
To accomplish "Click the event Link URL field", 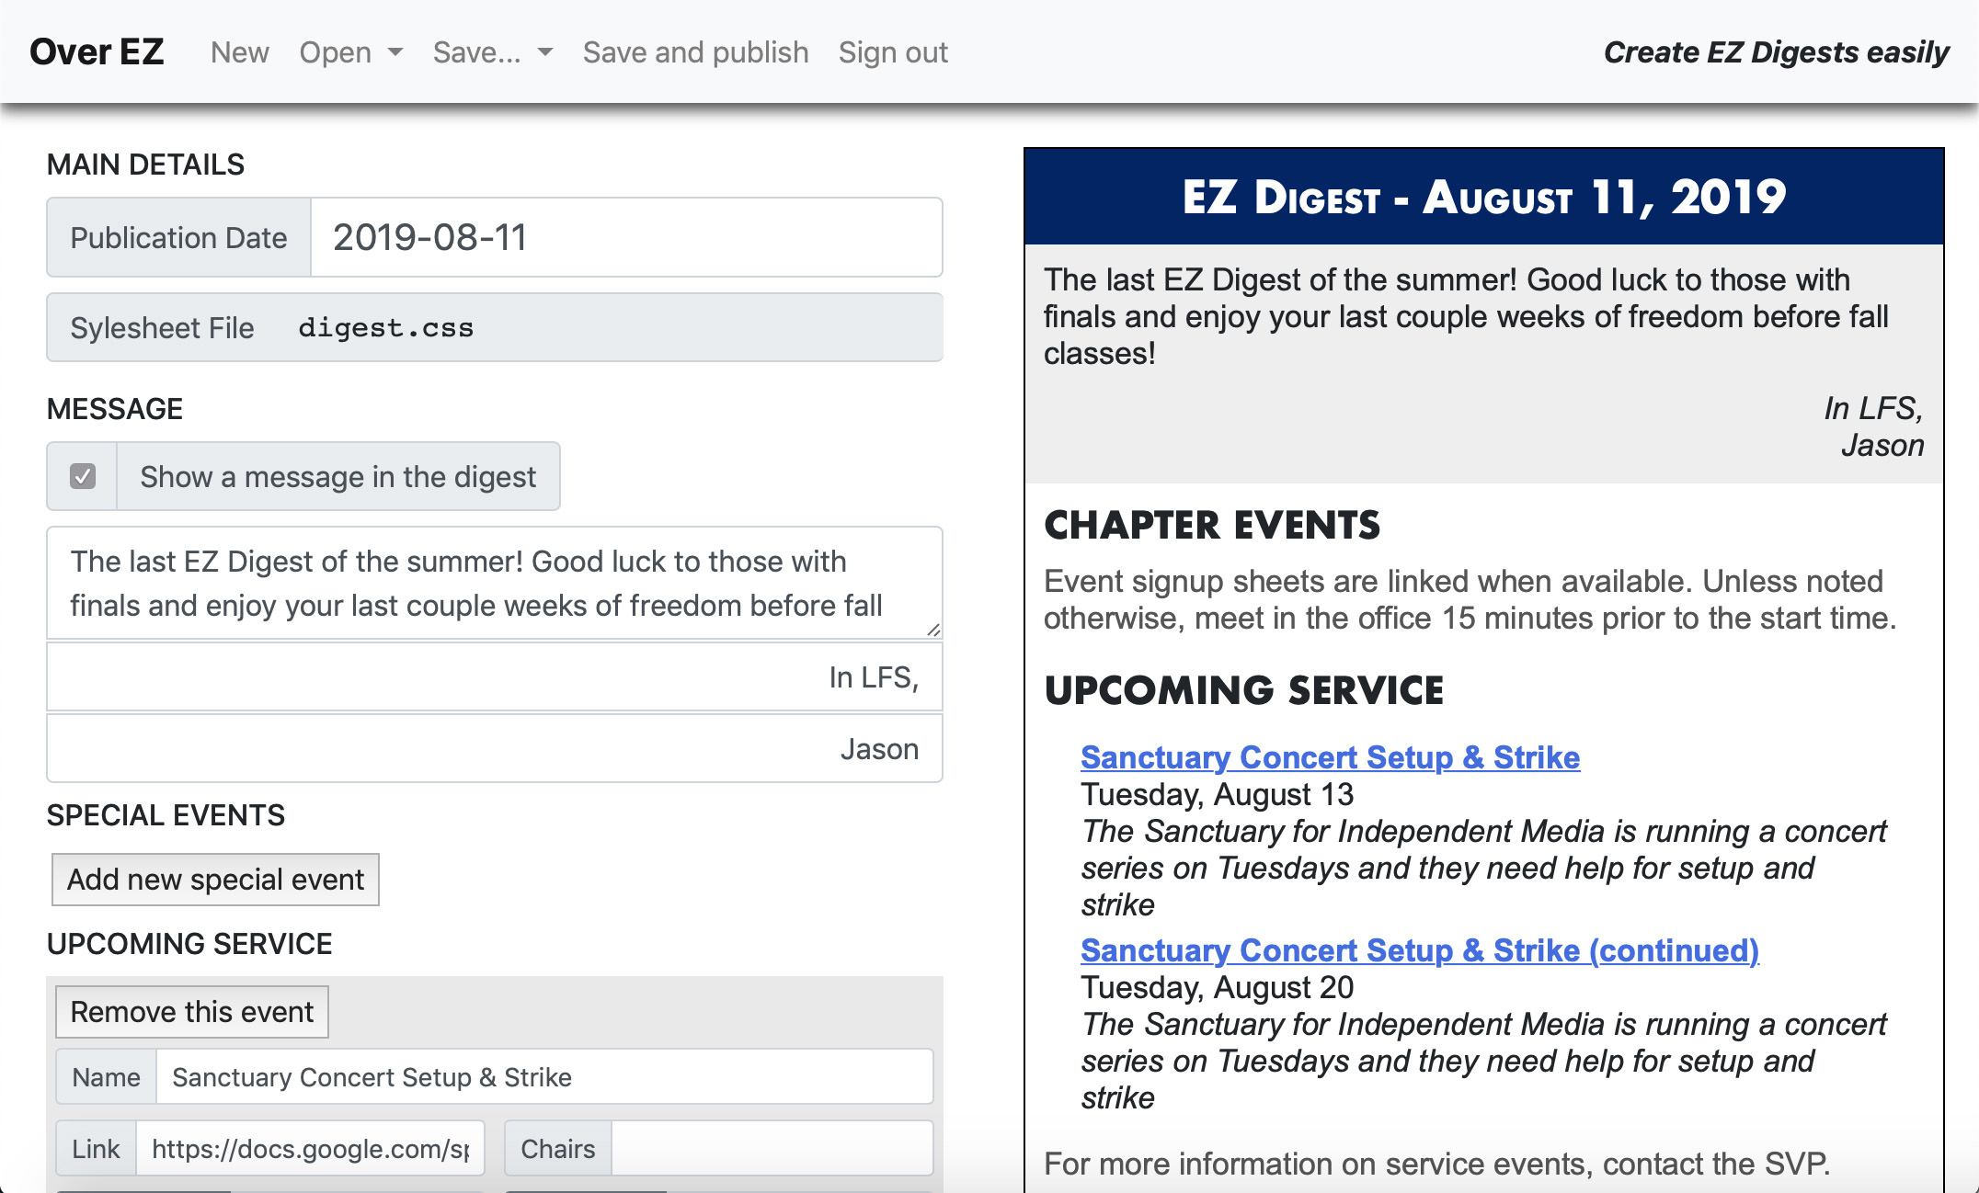I will pyautogui.click(x=310, y=1149).
